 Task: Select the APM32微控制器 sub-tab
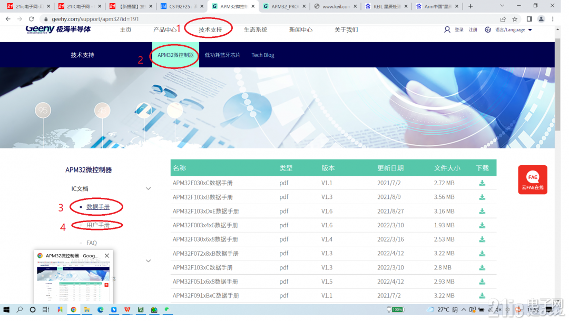(x=175, y=55)
